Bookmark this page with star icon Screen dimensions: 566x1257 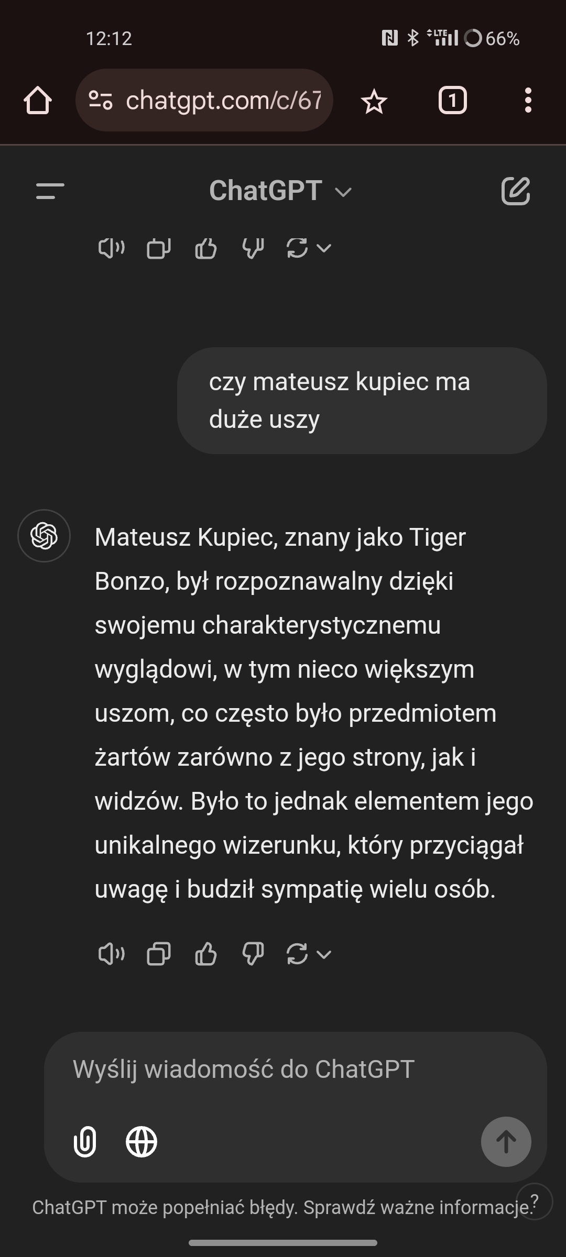click(x=374, y=101)
